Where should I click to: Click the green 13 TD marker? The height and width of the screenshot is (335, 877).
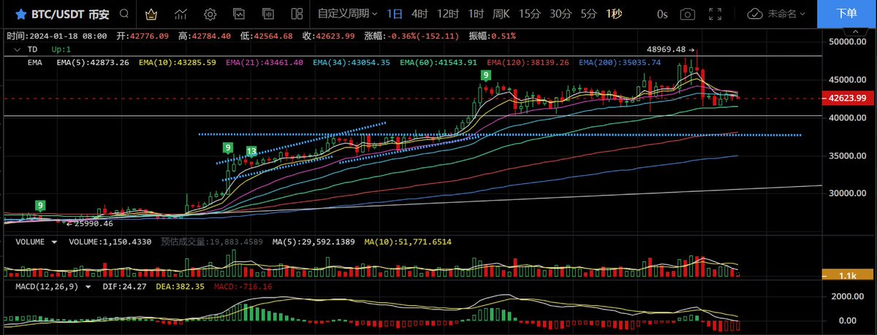point(251,151)
